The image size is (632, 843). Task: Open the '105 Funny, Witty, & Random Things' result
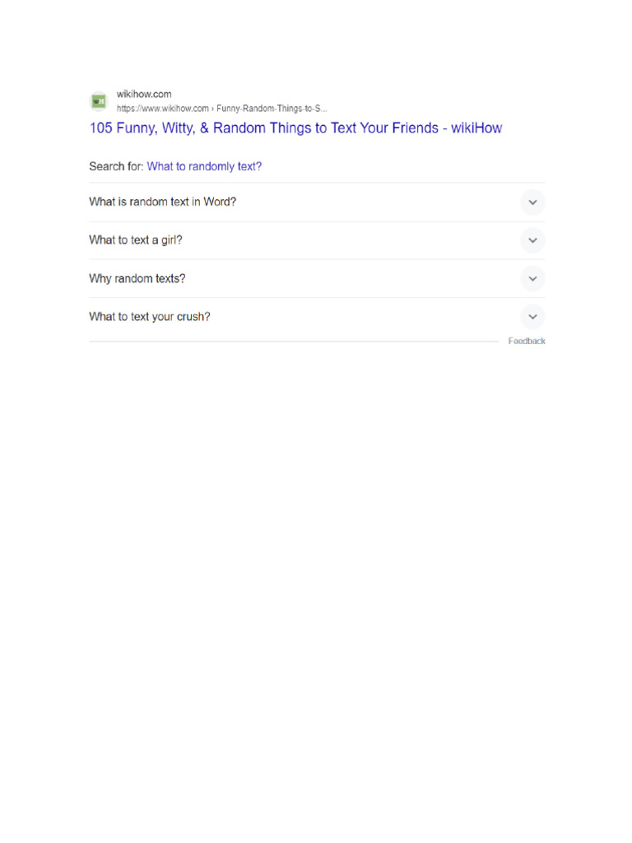tap(272, 128)
